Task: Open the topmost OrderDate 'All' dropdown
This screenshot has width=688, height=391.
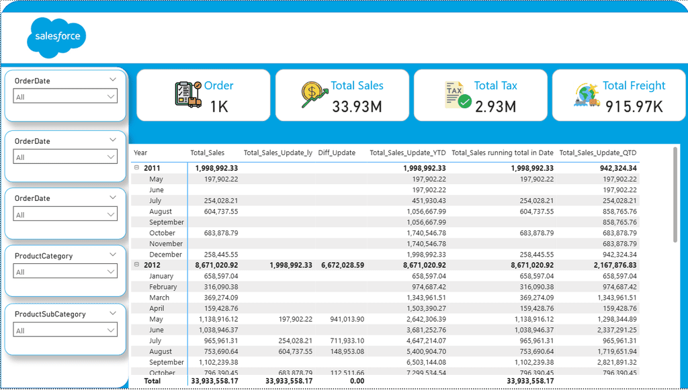Action: click(x=66, y=97)
